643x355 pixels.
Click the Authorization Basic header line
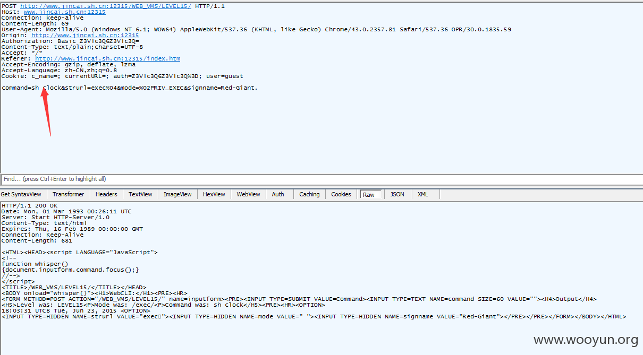[x=70, y=41]
